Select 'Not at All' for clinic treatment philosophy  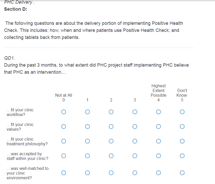(x=64, y=141)
